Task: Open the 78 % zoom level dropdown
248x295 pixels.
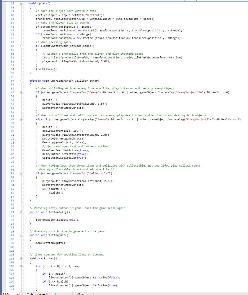Action: (x=18, y=294)
